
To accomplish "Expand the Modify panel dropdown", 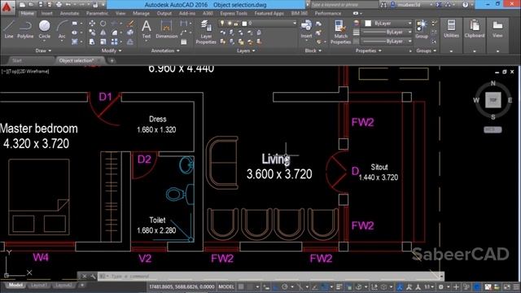I will tap(112, 50).
